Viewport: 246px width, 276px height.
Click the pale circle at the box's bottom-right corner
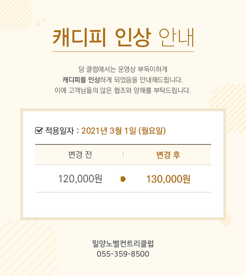226,220
